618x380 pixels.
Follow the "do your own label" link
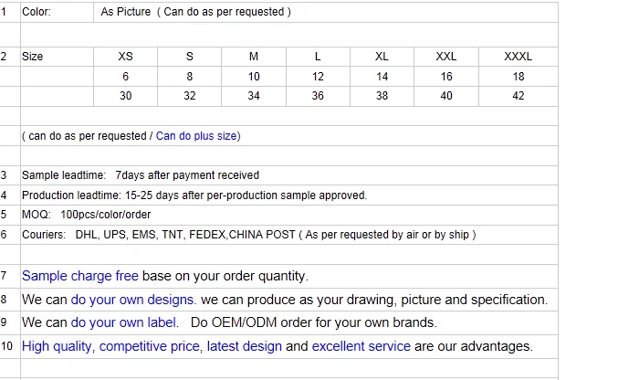(x=124, y=322)
